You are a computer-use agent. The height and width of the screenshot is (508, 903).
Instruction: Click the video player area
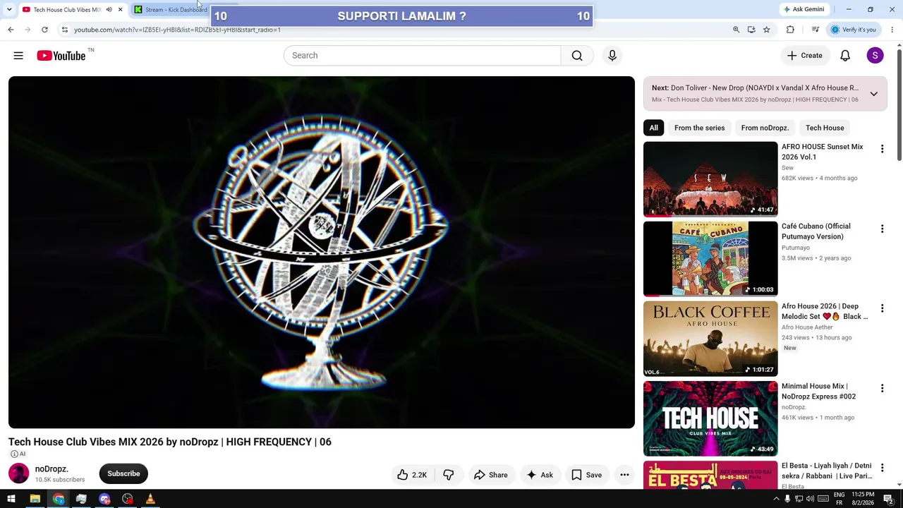pyautogui.click(x=322, y=252)
